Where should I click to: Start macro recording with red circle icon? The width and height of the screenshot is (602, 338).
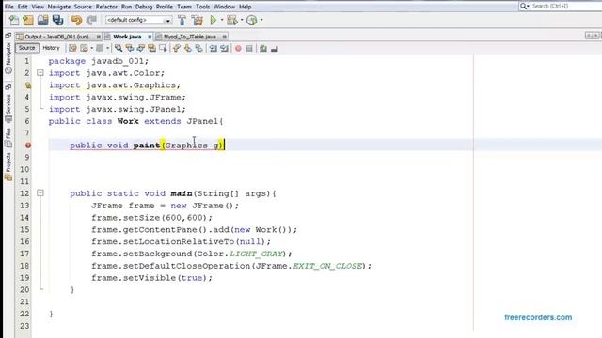tap(238, 48)
